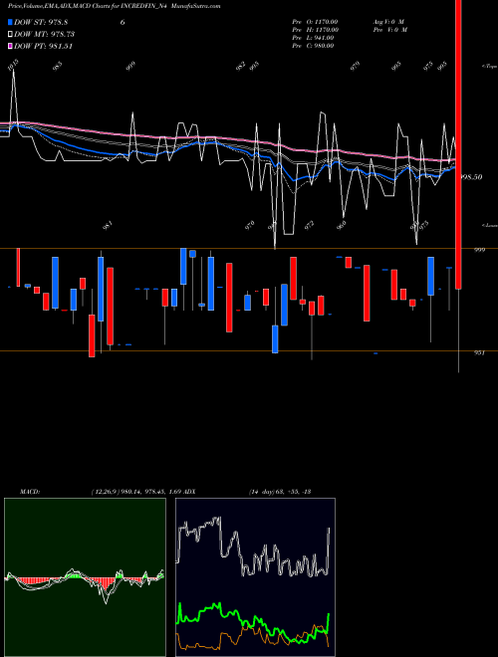Click the pink DOW PT legend swatch
Viewport: 498px width, 657px height.
[x=11, y=46]
